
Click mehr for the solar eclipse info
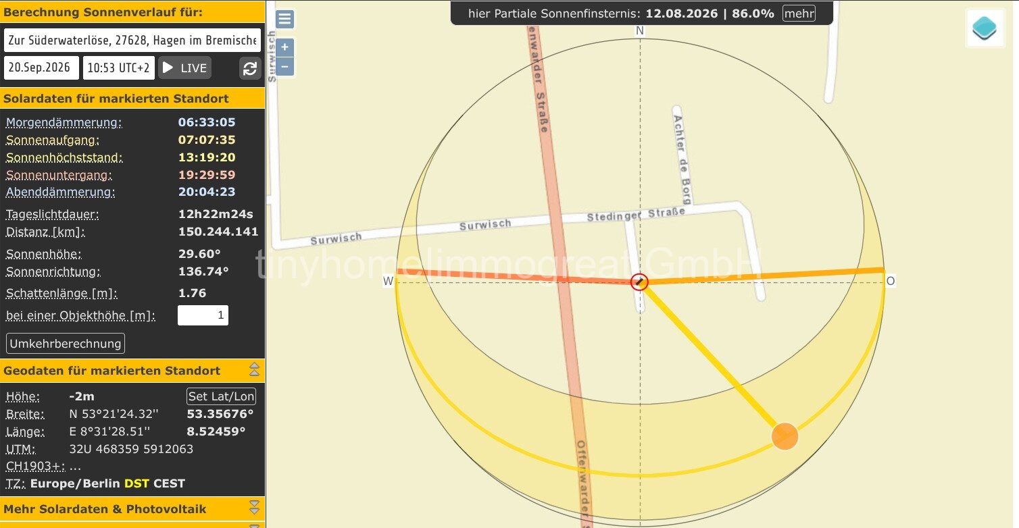click(799, 14)
